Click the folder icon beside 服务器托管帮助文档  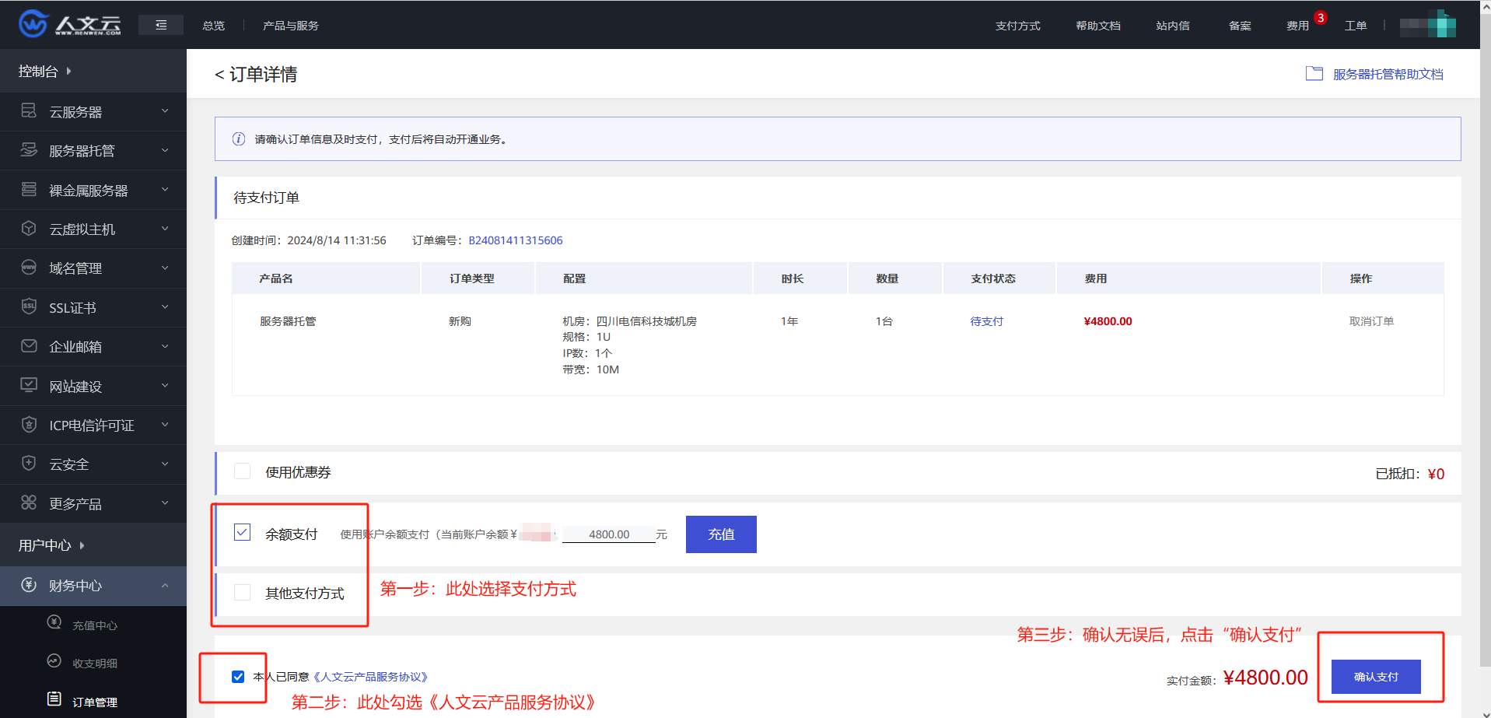click(x=1314, y=73)
